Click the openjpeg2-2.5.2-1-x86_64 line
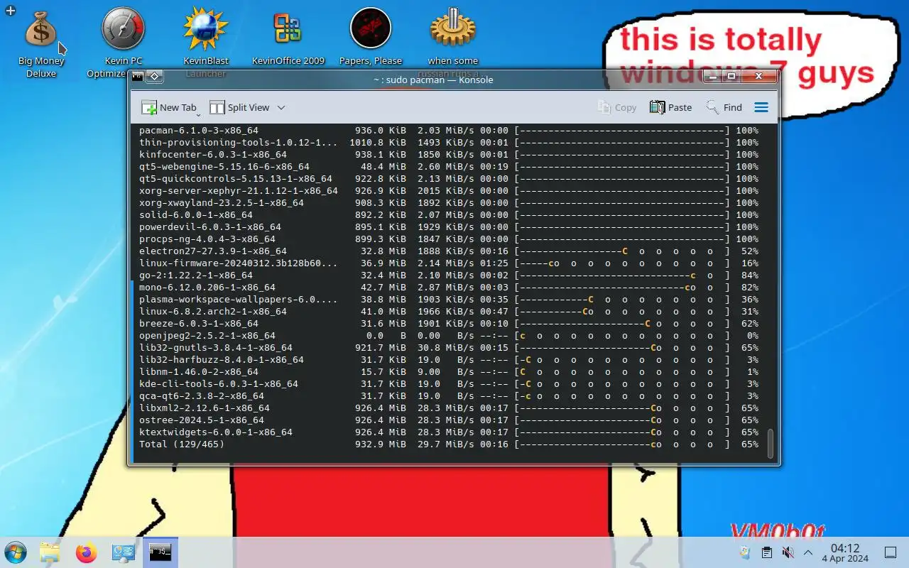909x568 pixels. (x=449, y=336)
